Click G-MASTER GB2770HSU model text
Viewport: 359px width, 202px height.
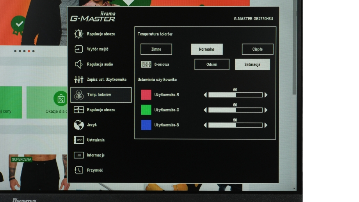point(253,19)
